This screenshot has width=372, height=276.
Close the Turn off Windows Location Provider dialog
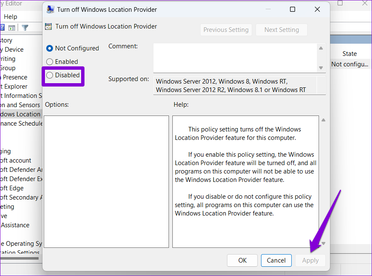click(x=317, y=9)
